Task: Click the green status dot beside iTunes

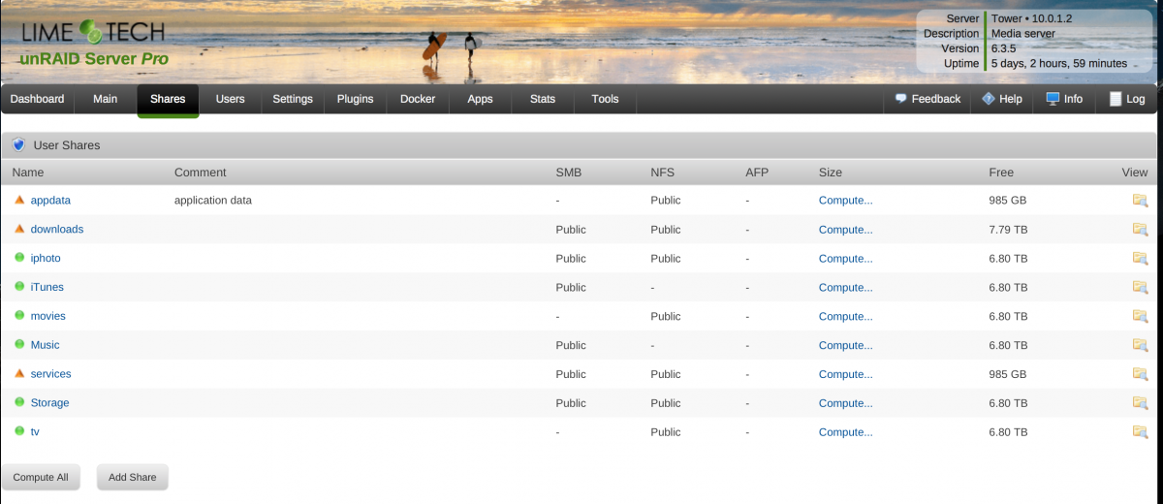Action: (x=19, y=287)
